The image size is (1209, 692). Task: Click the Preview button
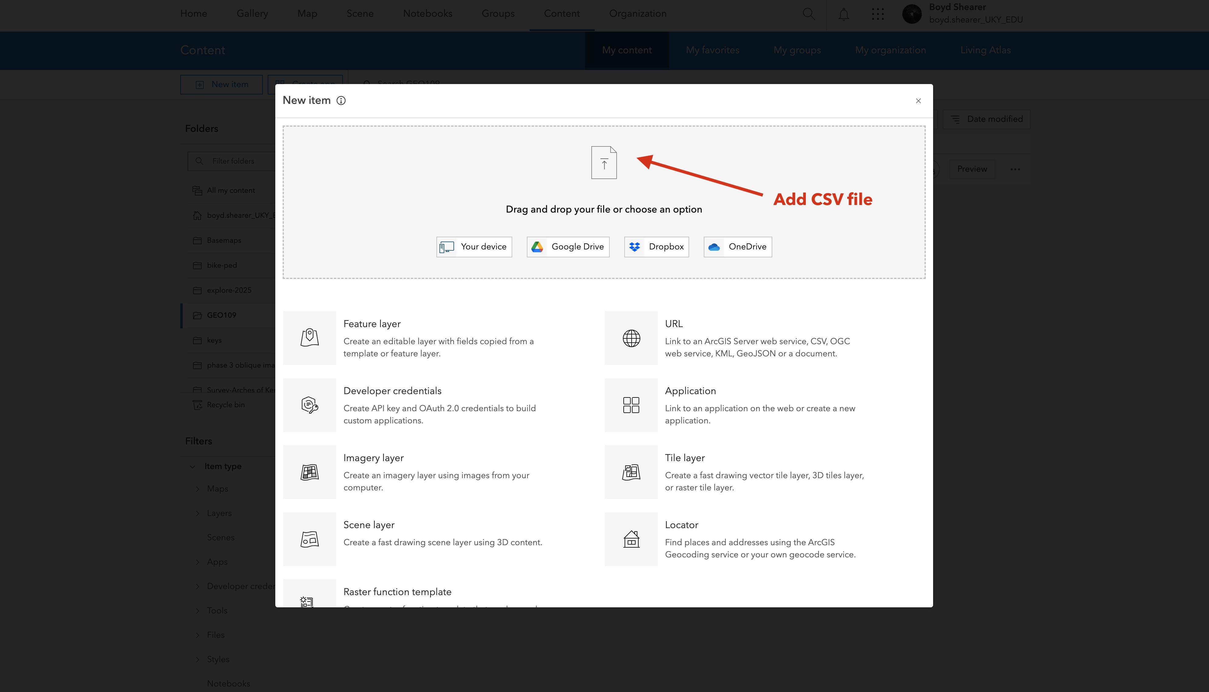[972, 169]
